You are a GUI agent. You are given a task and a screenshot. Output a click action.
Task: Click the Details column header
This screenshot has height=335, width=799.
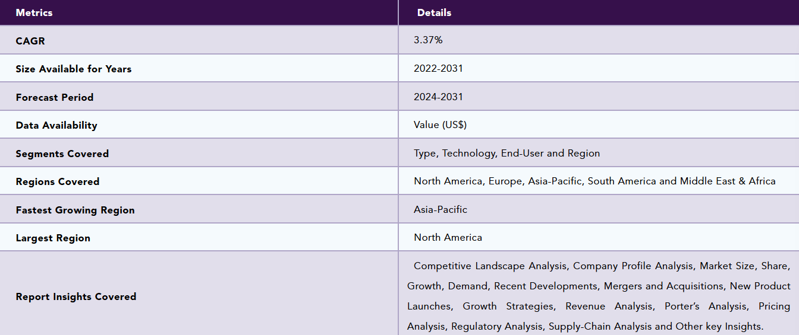[x=434, y=12]
